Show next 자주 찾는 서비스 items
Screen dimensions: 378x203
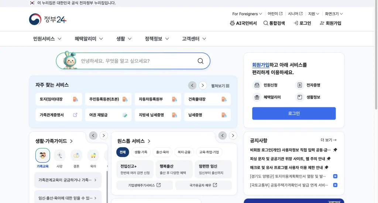203,85
